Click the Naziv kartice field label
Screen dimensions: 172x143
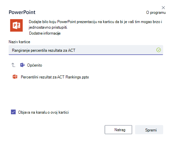click(x=20, y=42)
